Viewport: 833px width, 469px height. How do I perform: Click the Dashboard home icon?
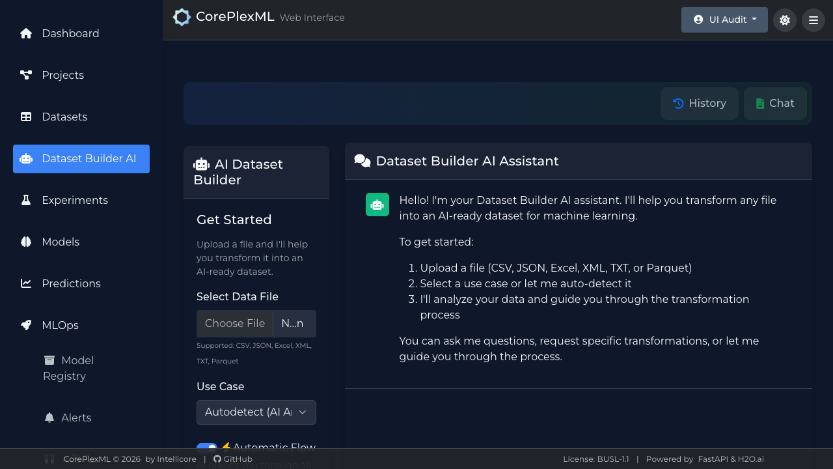click(26, 33)
